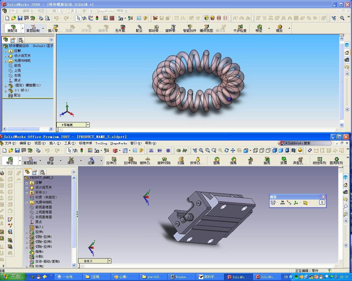This screenshot has width=352, height=281.
Task: Click the part feature tree vertical scrollbar
Action: [74, 222]
